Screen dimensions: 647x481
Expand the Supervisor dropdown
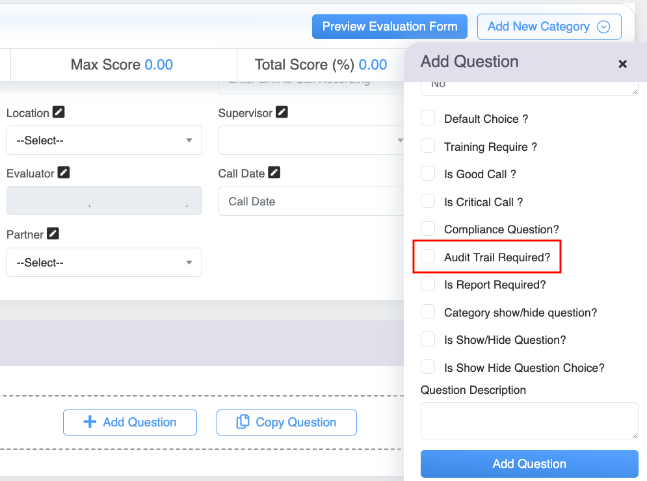click(312, 140)
